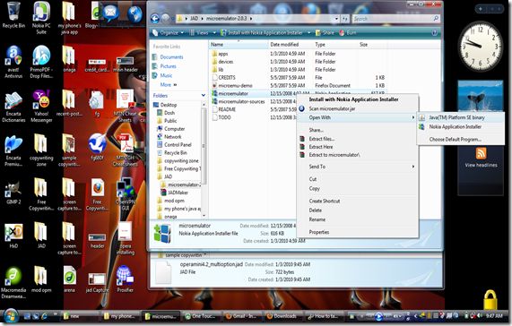Select Properties in context menu
The width and height of the screenshot is (512, 326).
tap(319, 232)
